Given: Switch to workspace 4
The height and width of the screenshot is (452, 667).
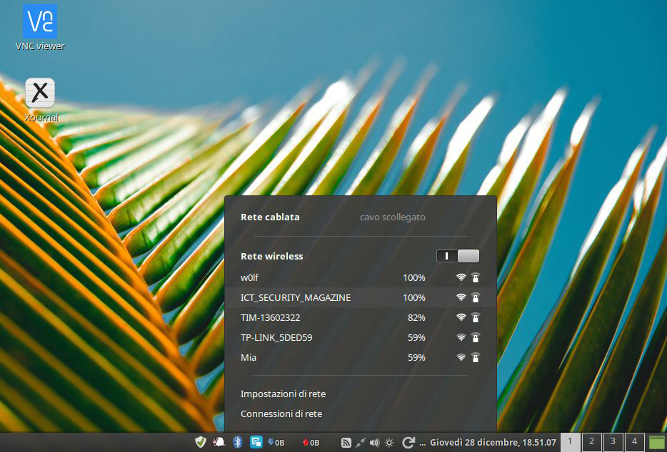Looking at the screenshot, I should click(x=634, y=442).
